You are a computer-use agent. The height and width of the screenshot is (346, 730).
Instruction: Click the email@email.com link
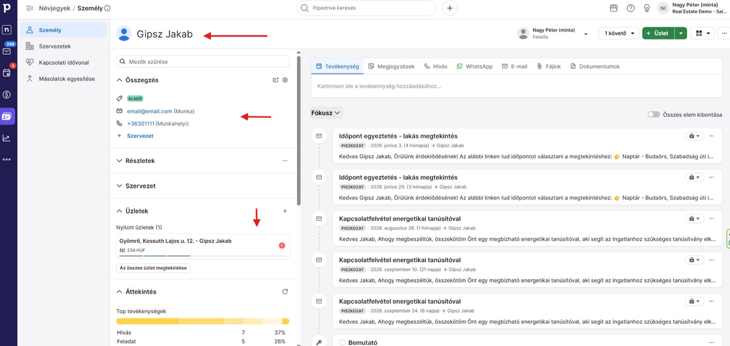click(x=149, y=111)
